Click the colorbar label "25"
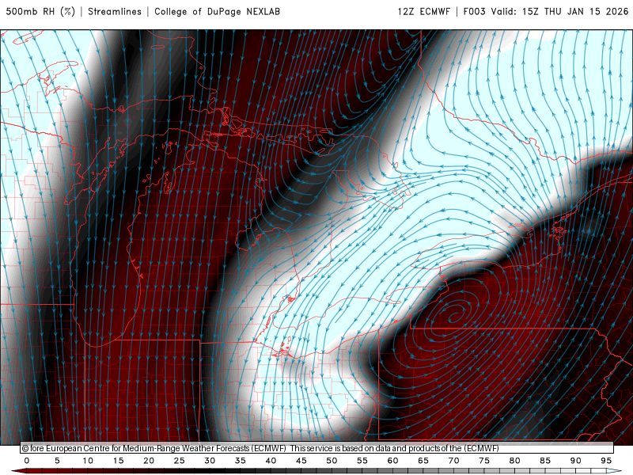 (x=180, y=461)
